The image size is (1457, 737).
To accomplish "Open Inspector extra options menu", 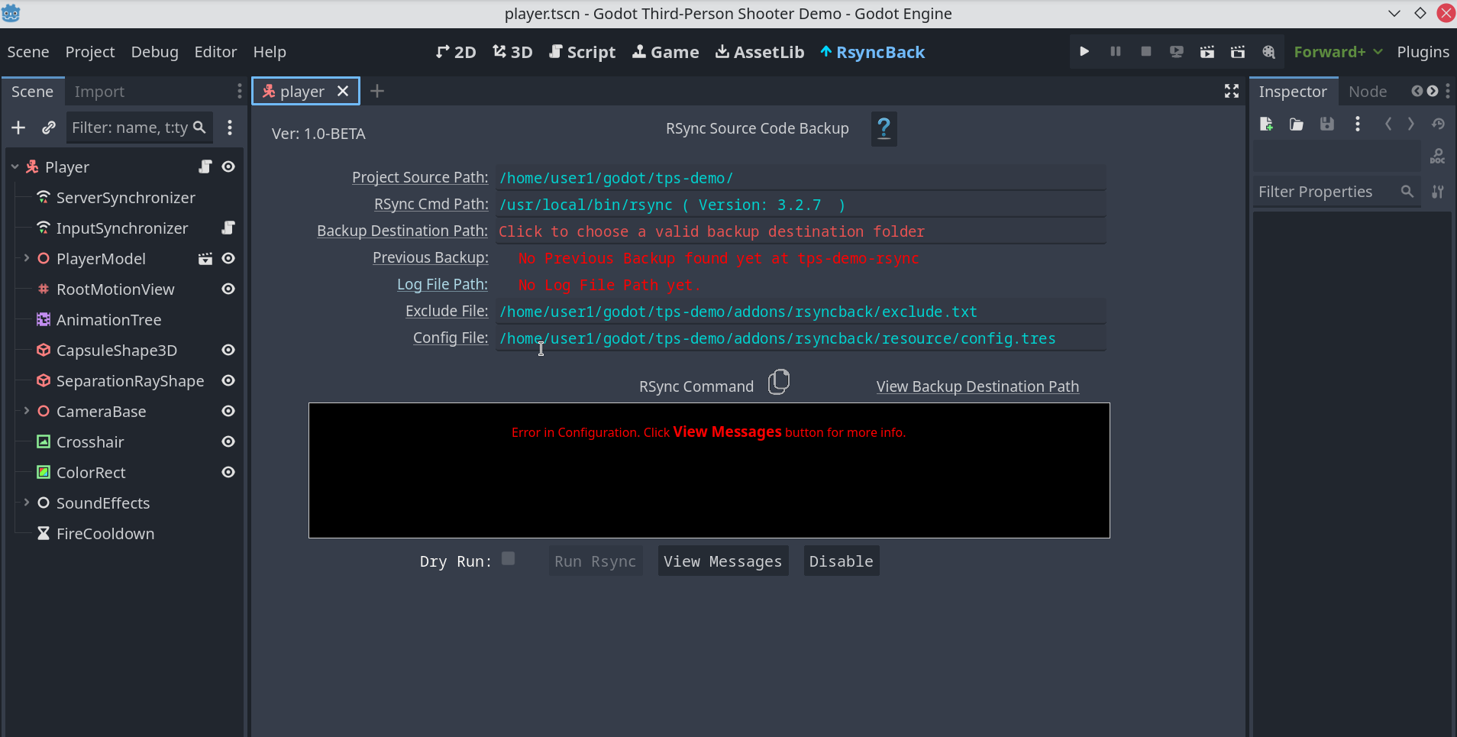I will click(1358, 124).
